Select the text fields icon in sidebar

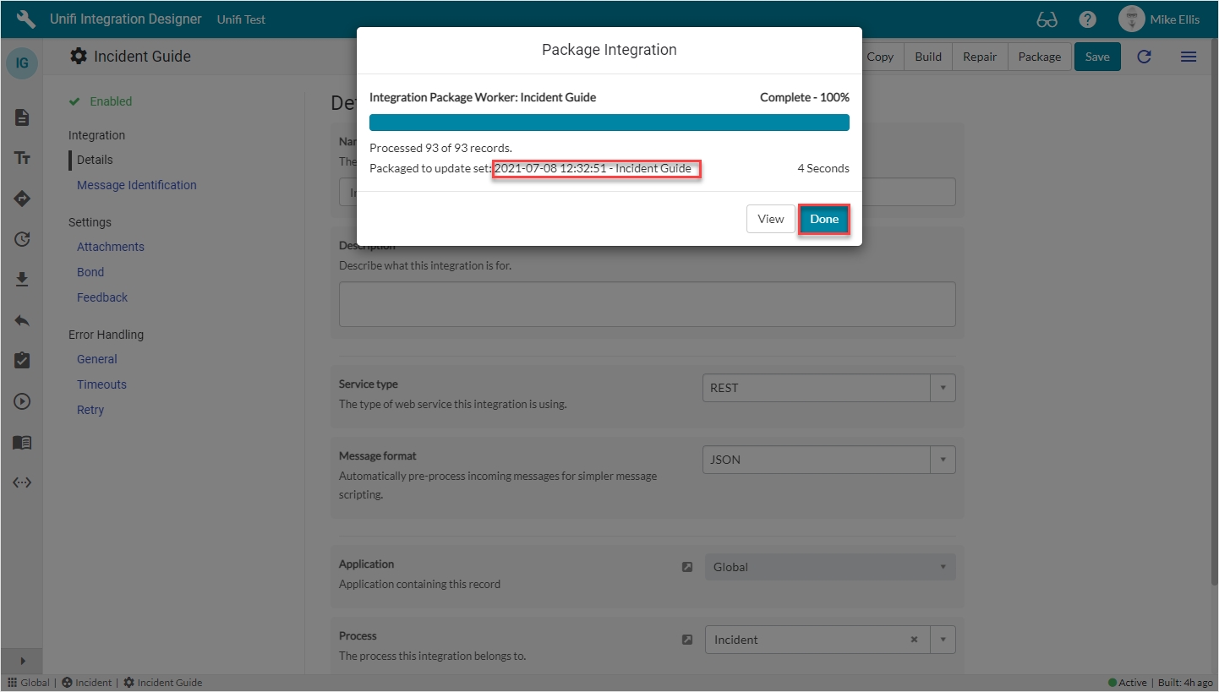pyautogui.click(x=22, y=158)
